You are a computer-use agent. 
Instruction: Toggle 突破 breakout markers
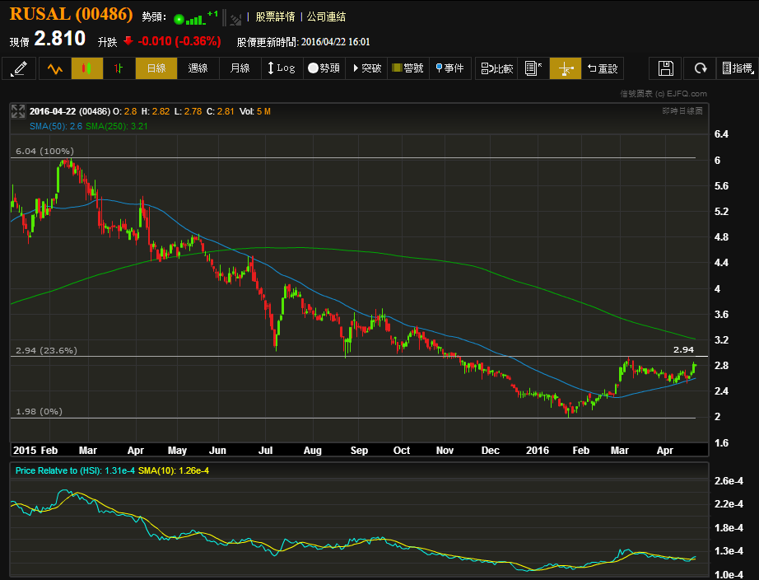[x=366, y=68]
